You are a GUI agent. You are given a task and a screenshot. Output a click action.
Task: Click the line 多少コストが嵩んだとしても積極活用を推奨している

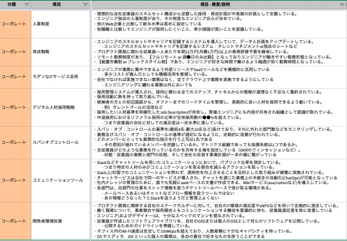[155, 75]
